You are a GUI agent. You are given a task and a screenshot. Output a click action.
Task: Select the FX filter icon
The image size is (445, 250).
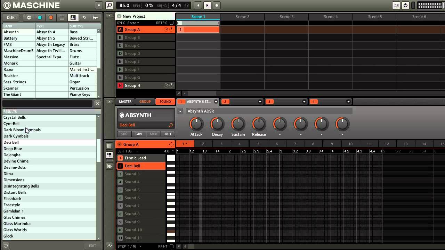84,17
